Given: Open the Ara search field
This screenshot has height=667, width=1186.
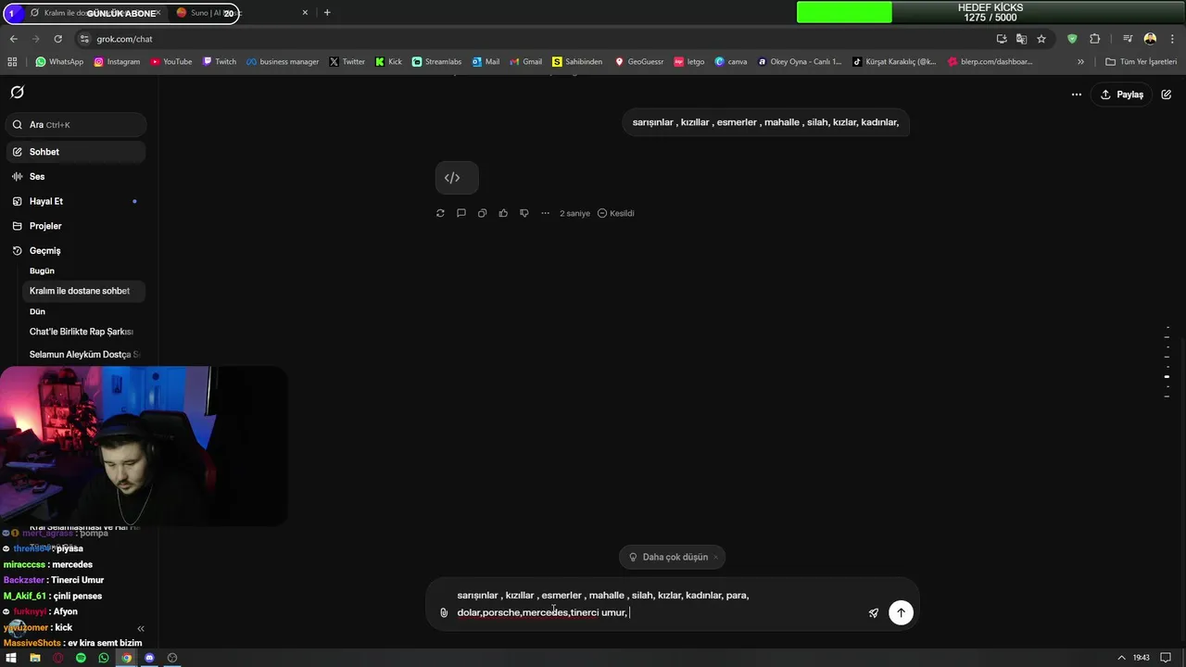Looking at the screenshot, I should click(x=76, y=124).
